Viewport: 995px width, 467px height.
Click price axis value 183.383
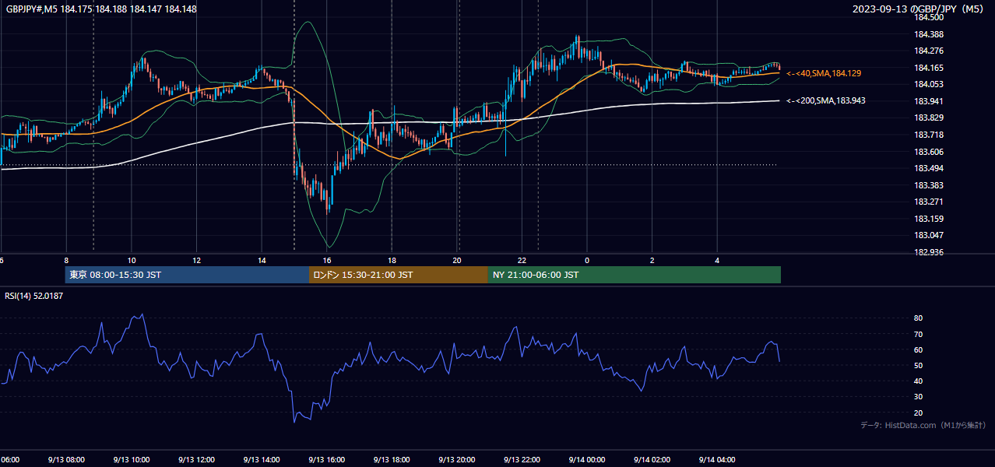(x=929, y=185)
